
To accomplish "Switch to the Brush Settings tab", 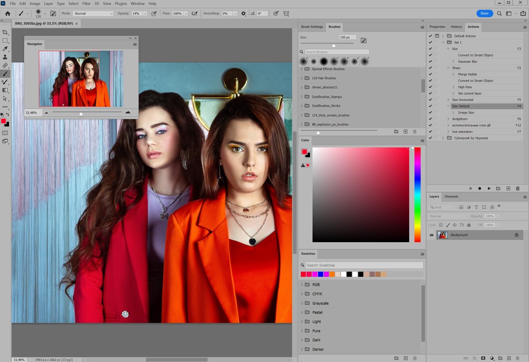I will [312, 27].
